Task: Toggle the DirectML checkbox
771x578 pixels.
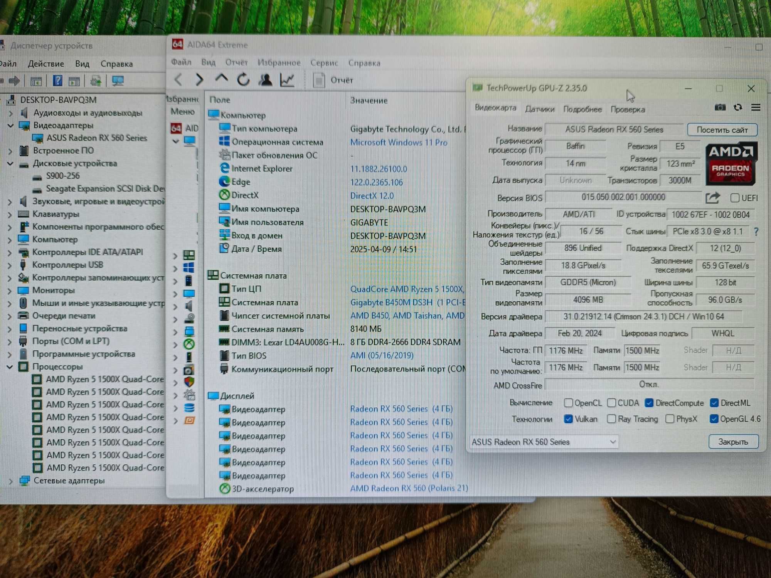Action: point(714,403)
